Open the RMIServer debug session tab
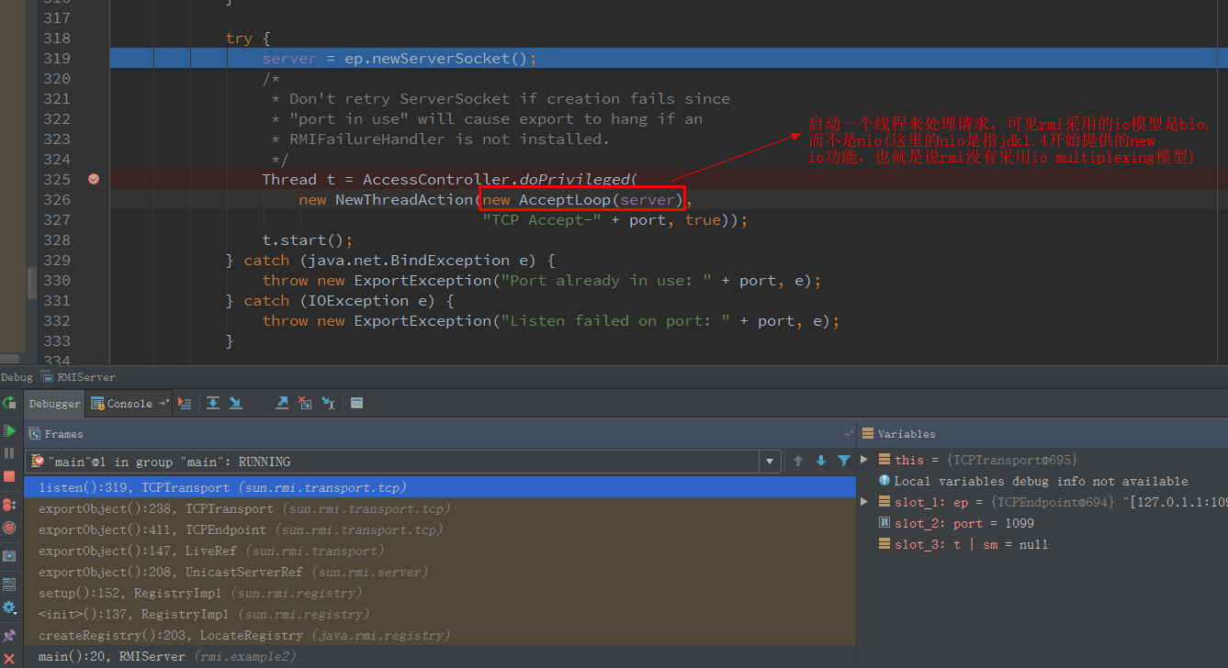 click(x=80, y=377)
